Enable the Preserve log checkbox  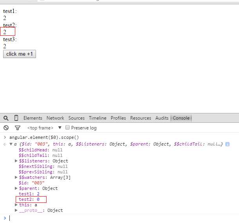pos(67,127)
